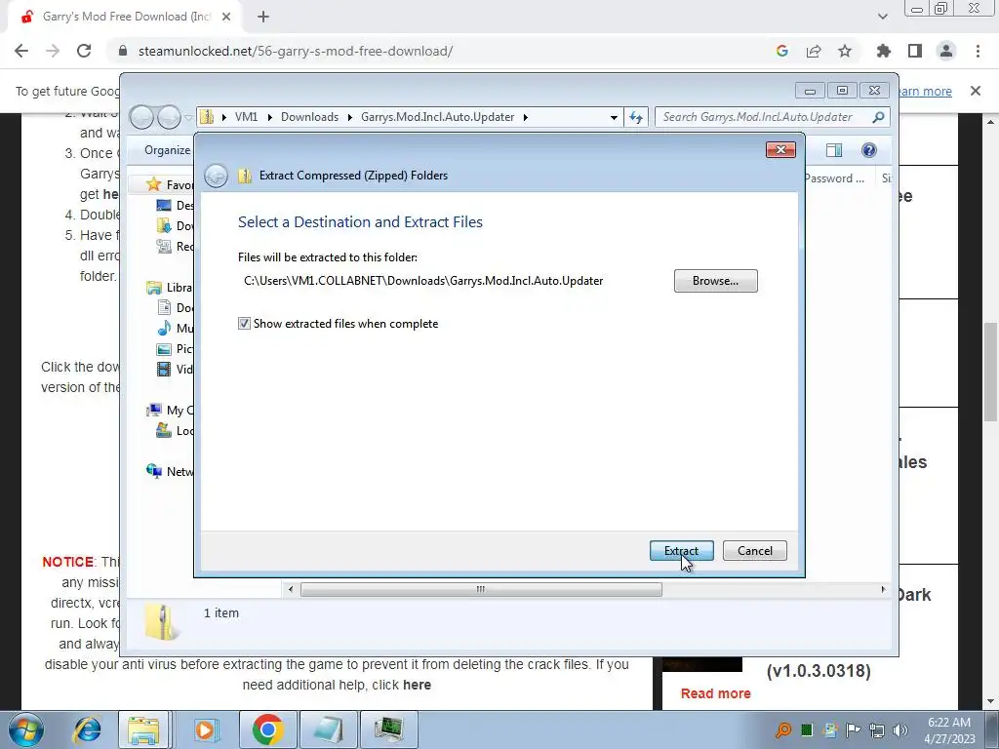The height and width of the screenshot is (749, 999).
Task: Expand arrow after Garrys.Mod.Incl.Auto.Updater breadcrumb
Action: pyautogui.click(x=525, y=117)
